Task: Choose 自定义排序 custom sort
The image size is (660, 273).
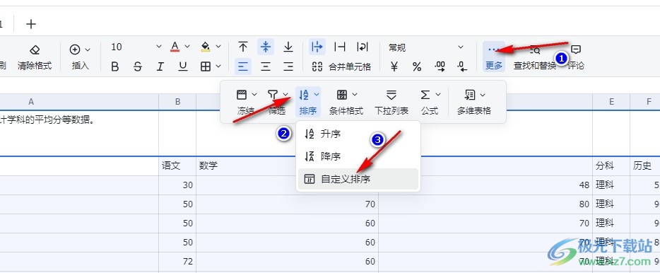Action: (x=358, y=179)
